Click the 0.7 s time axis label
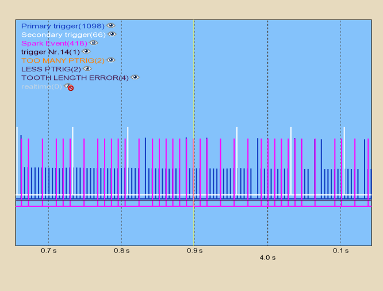 click(x=48, y=251)
